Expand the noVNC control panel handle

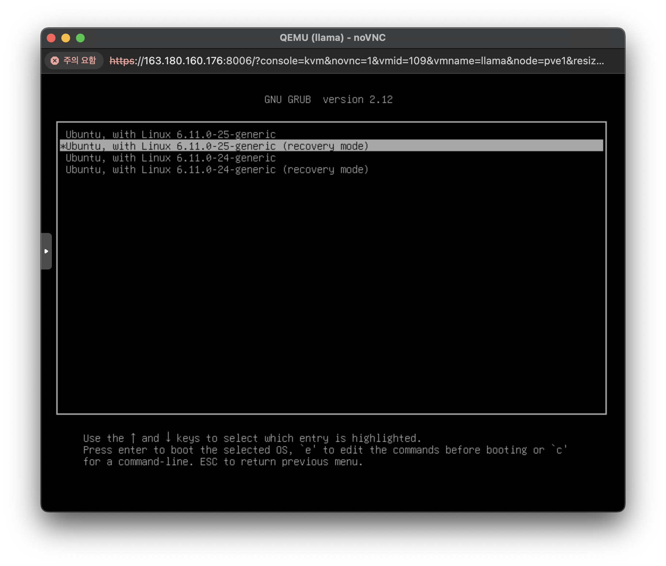(46, 251)
